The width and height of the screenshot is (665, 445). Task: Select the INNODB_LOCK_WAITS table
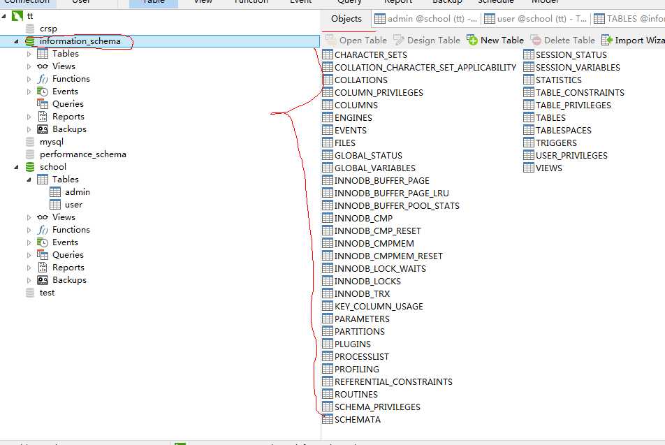tap(374, 268)
